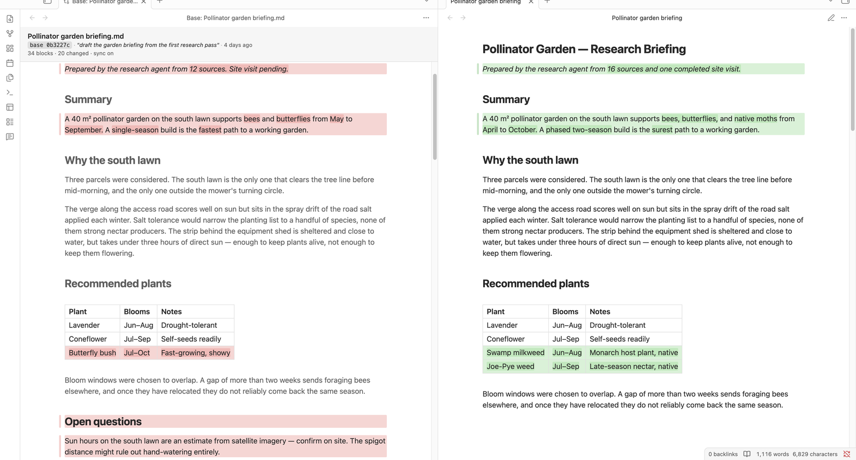
Task: Switch to Base: Pollinator garde... tab
Action: click(104, 2)
